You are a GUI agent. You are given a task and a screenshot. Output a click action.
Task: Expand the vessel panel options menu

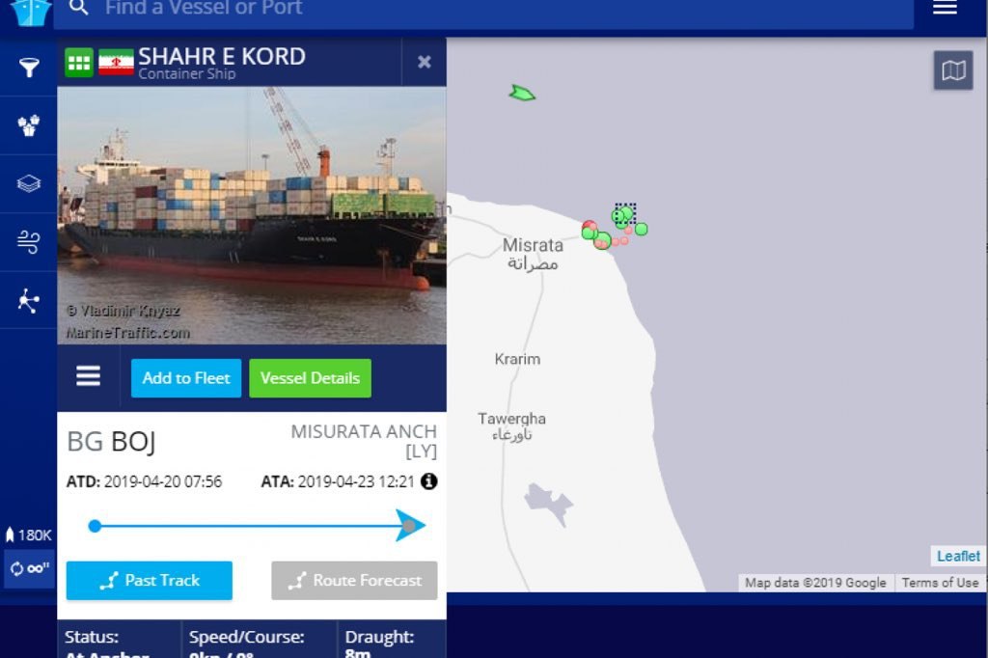click(88, 376)
